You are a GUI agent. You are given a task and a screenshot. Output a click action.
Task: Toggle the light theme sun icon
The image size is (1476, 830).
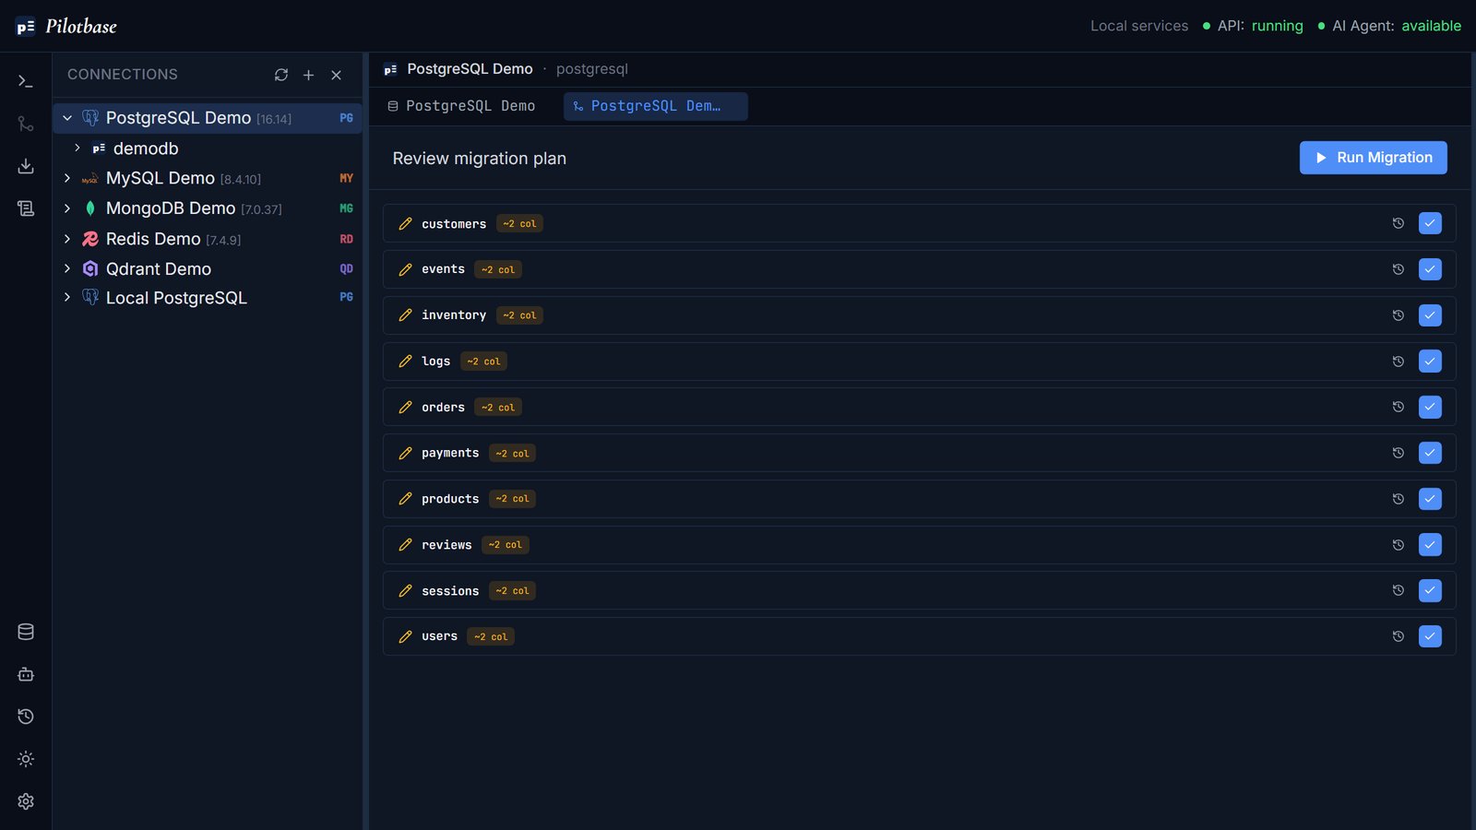[x=26, y=759]
